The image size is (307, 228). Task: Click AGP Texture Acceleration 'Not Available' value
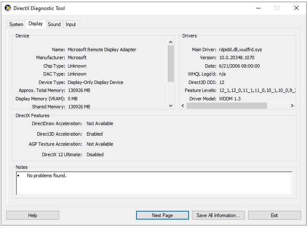(100, 144)
